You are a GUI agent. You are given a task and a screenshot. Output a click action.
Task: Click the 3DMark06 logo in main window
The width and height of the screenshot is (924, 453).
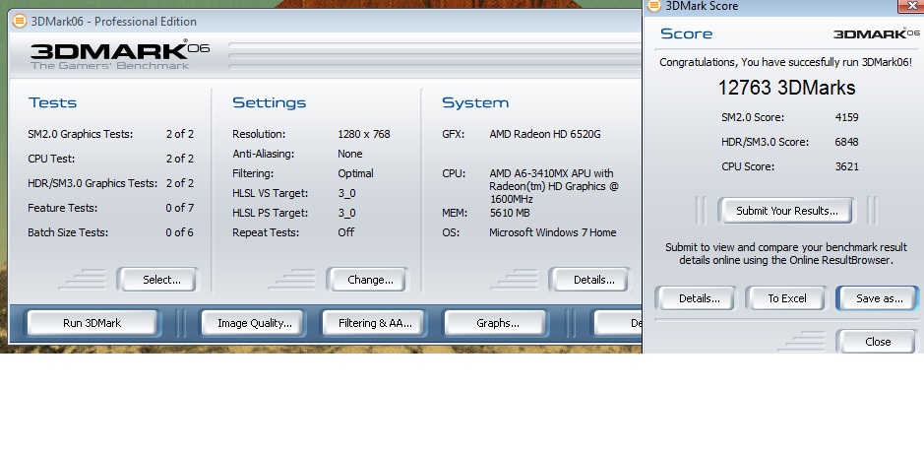pos(120,55)
